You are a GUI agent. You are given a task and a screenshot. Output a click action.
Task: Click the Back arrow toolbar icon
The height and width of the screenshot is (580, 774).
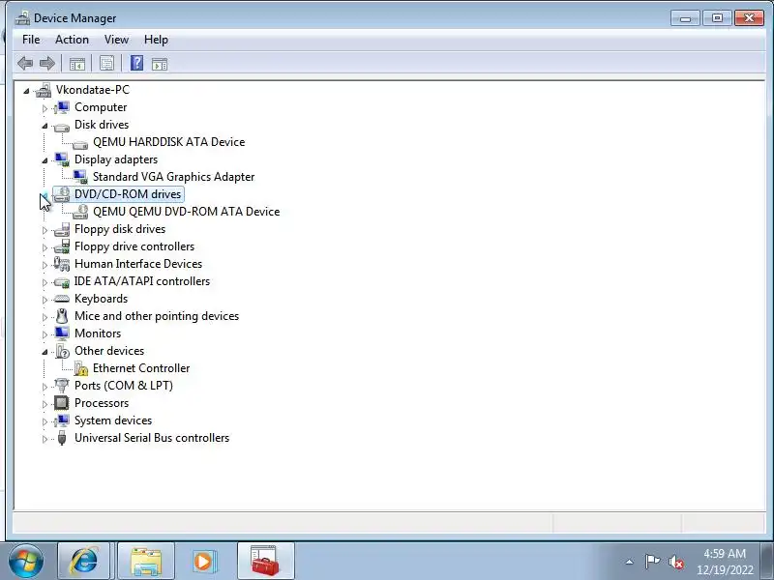pos(25,63)
